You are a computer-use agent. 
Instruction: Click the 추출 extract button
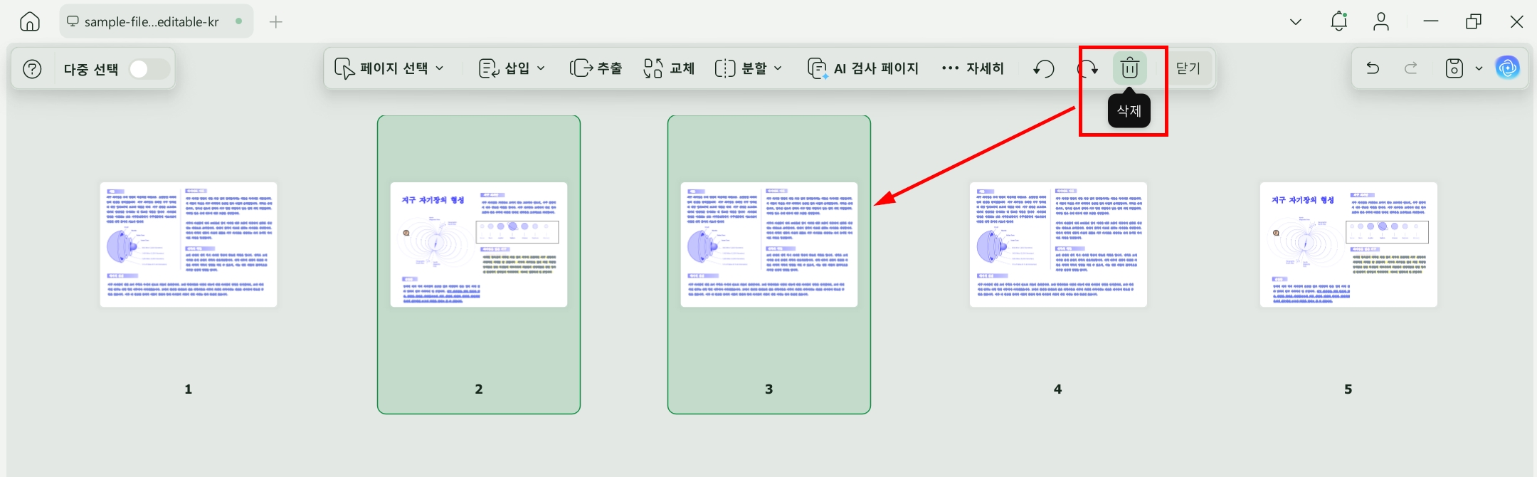pos(596,68)
